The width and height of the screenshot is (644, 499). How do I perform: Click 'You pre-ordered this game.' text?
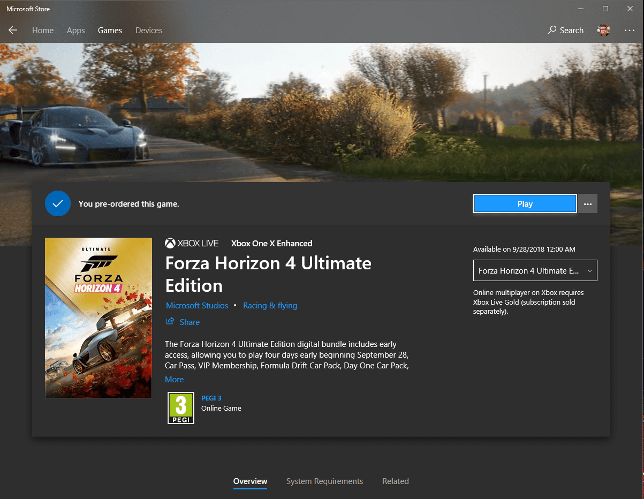pyautogui.click(x=129, y=204)
